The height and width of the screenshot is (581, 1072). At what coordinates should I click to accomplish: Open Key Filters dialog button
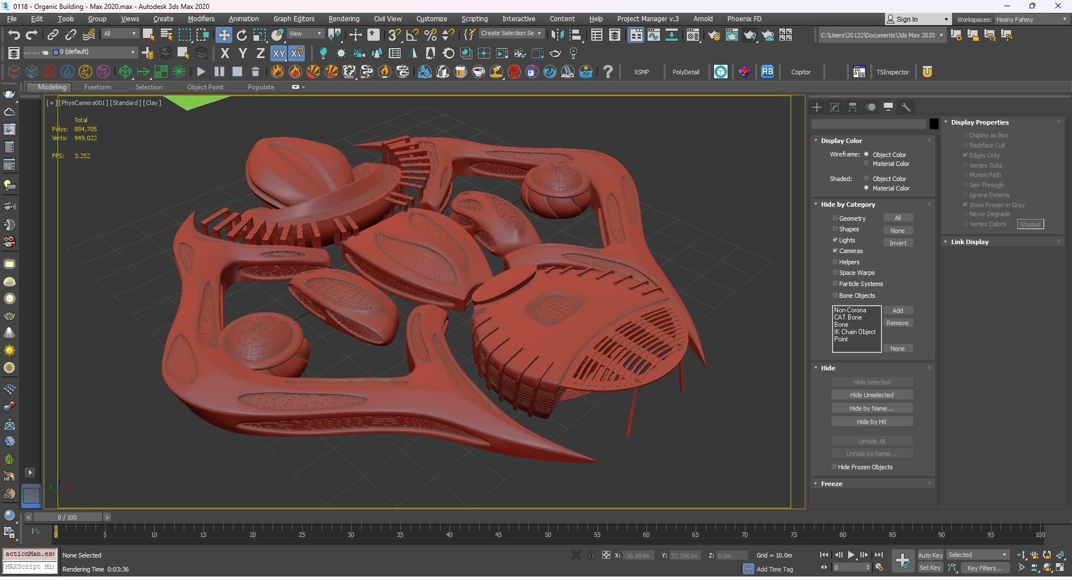point(984,568)
